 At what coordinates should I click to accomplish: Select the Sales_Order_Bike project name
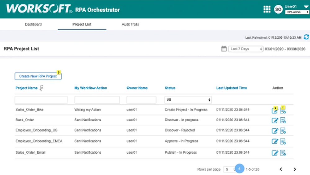(29, 110)
